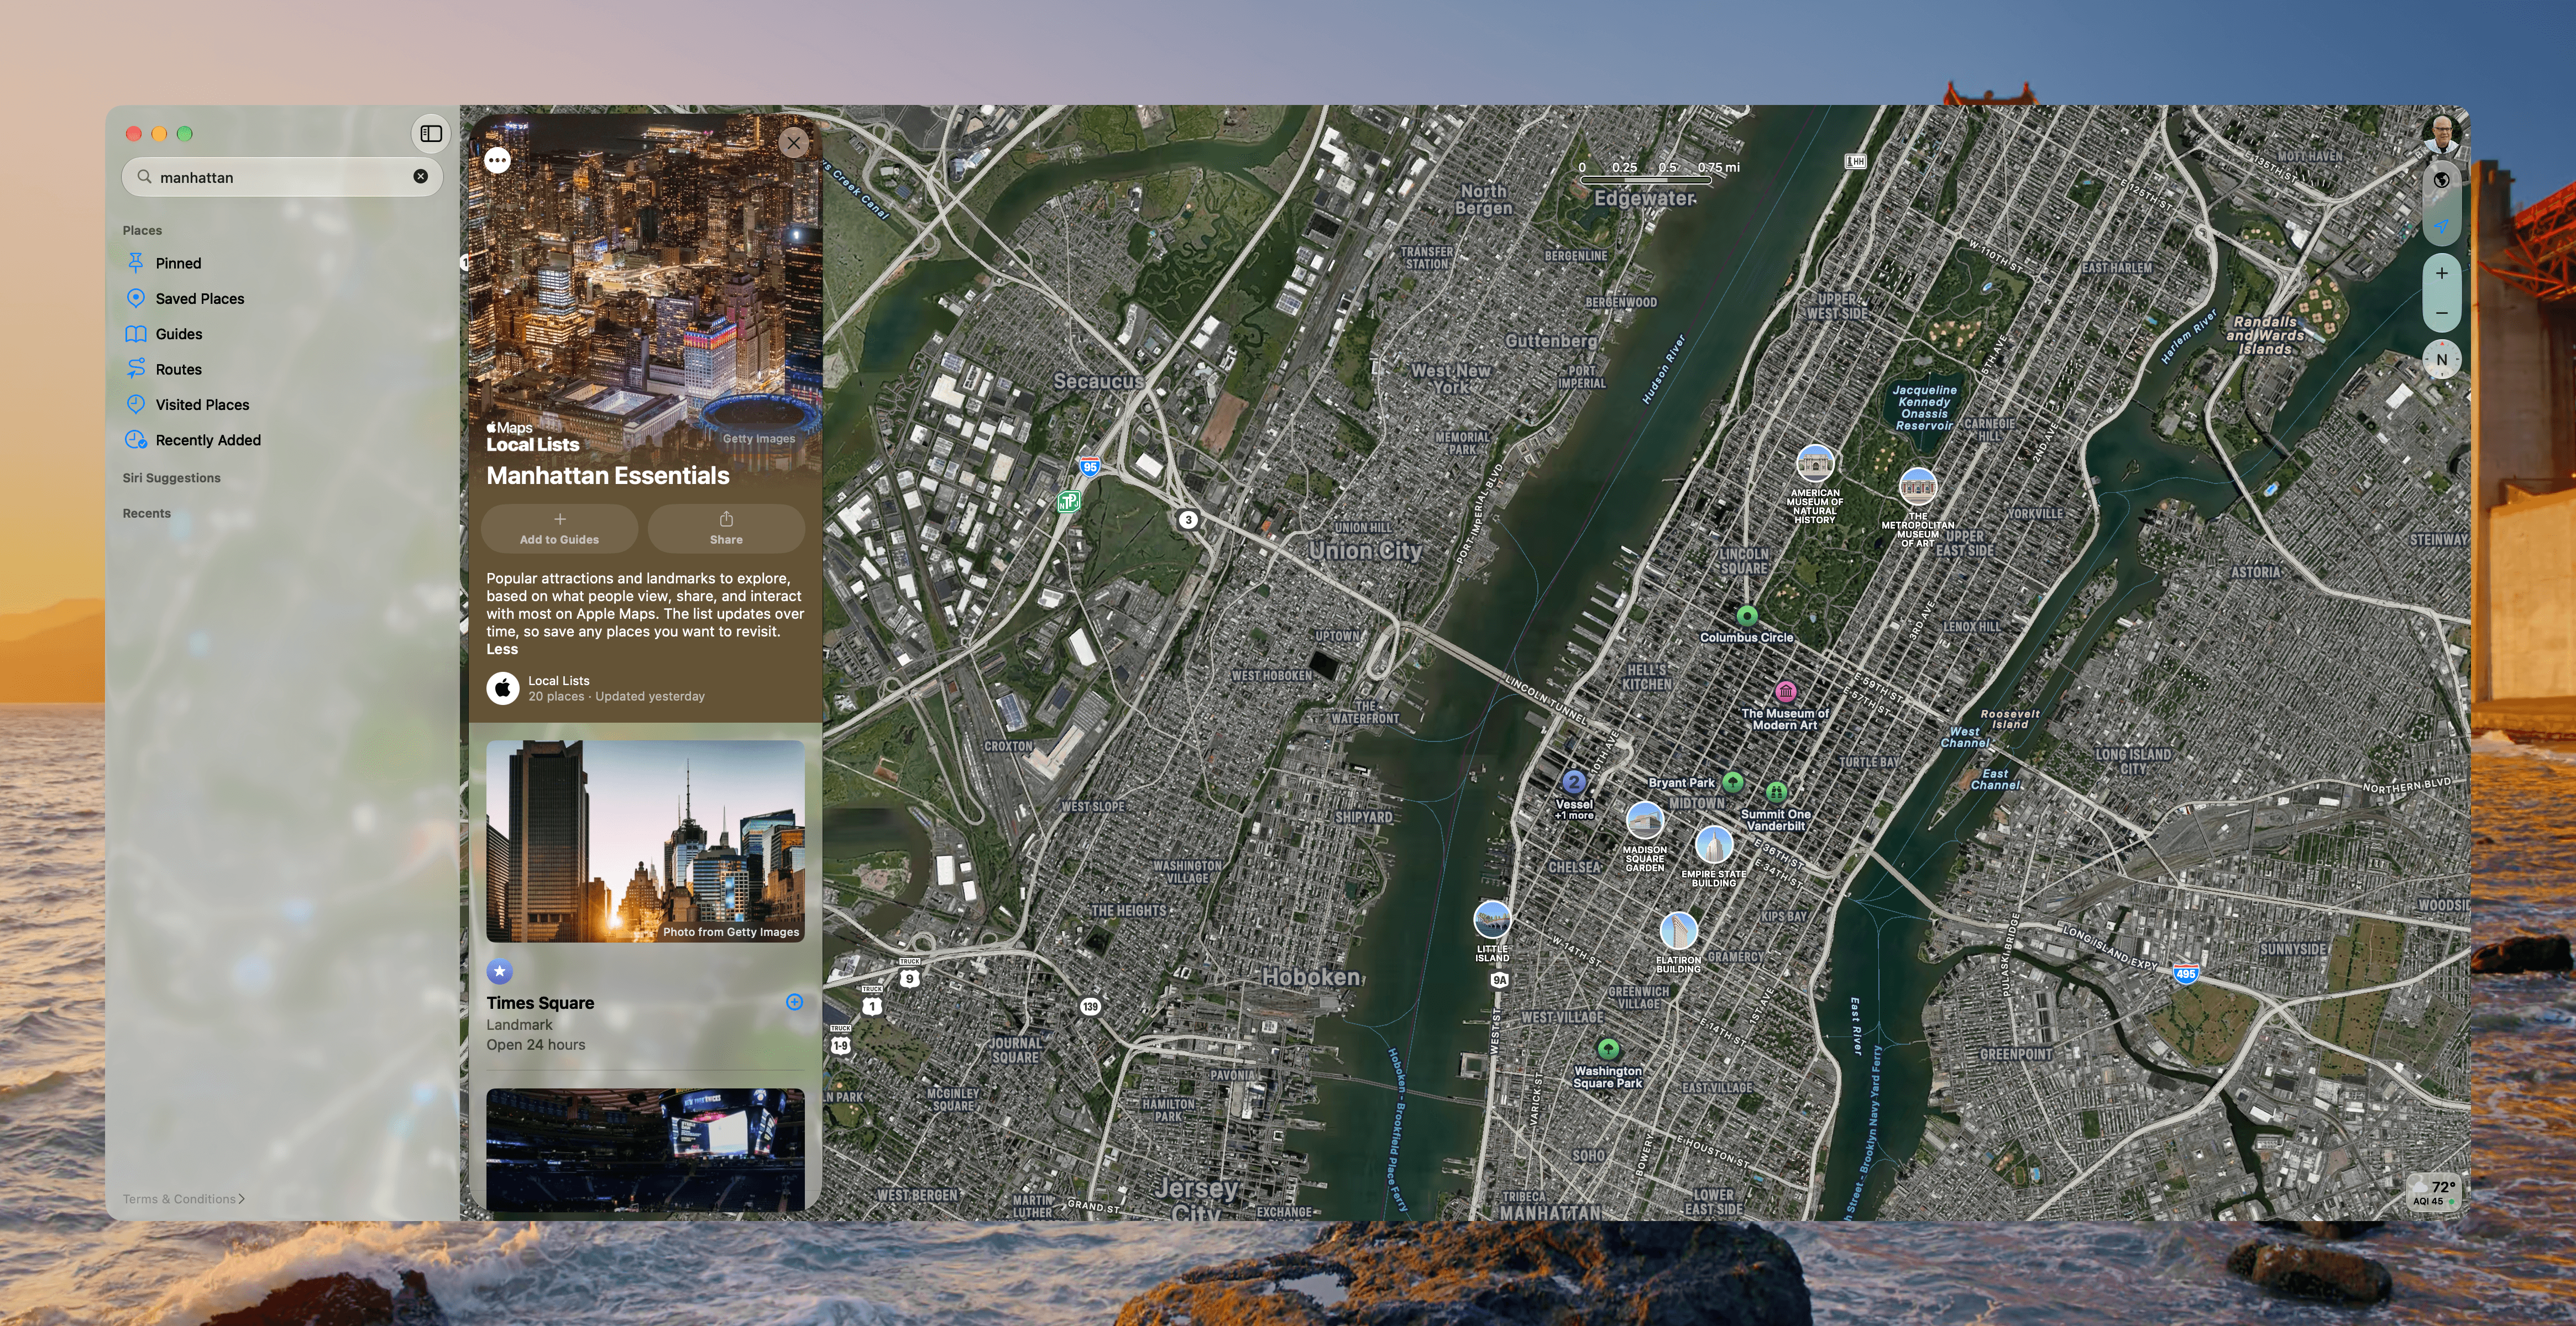Click the Hoboken city label
Viewport: 2576px width, 1326px height.
[x=1311, y=977]
